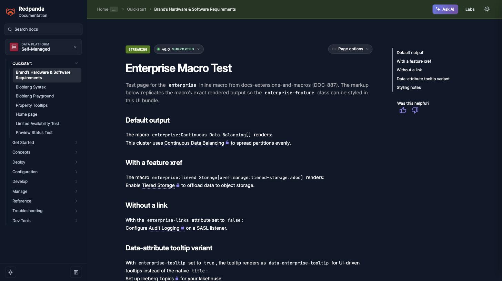This screenshot has height=281, width=502.
Task: Expand breadcrumb ellipsis after Home
Action: [114, 9]
